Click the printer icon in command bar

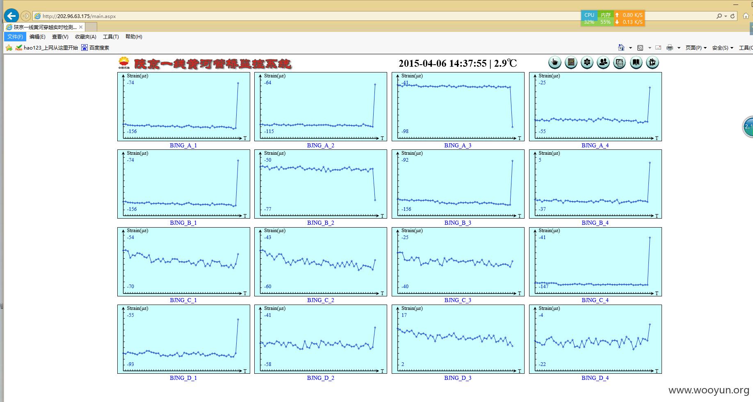(670, 48)
